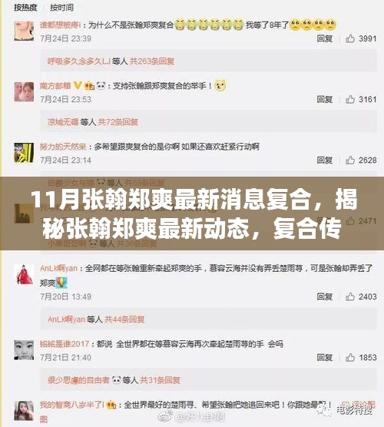
Task: Tap the thumbs-up beside 2403
Action: click(350, 296)
